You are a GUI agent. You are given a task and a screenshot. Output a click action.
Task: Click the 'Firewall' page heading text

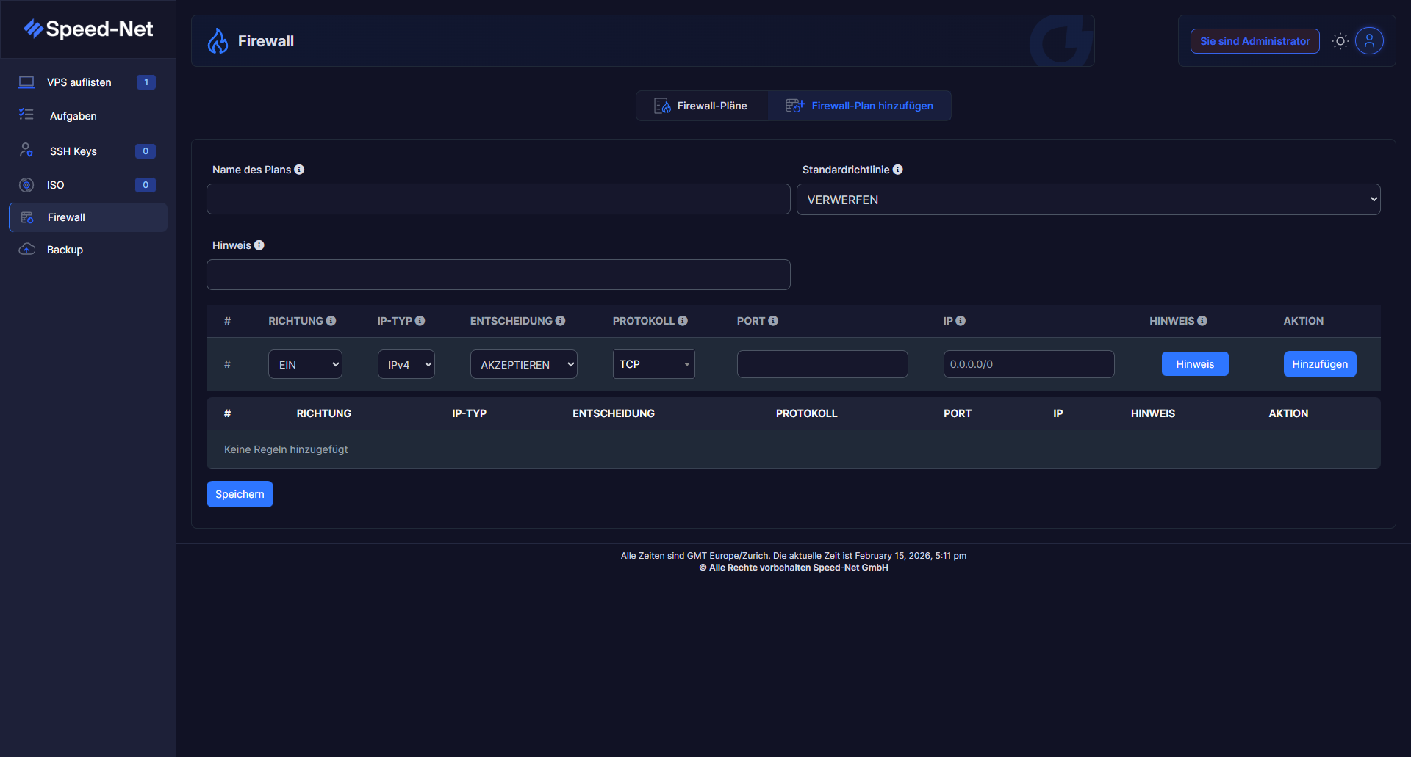(x=266, y=41)
